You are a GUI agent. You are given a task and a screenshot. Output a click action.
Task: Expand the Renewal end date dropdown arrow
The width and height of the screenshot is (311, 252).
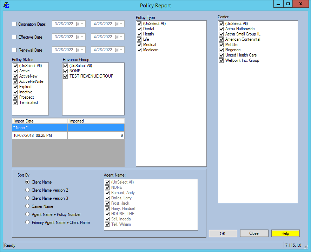120,49
